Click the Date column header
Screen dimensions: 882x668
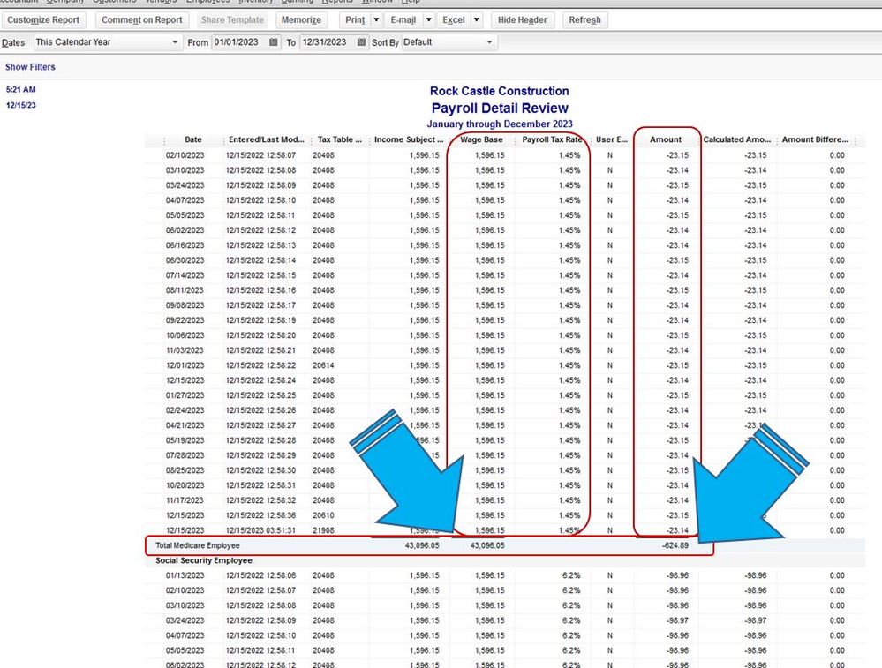192,139
